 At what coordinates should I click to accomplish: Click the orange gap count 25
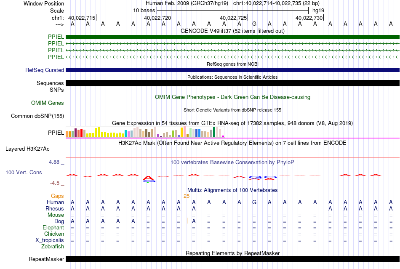[187, 196]
